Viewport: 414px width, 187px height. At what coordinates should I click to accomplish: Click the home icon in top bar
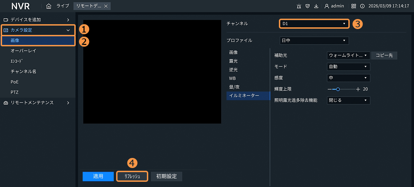pos(49,6)
